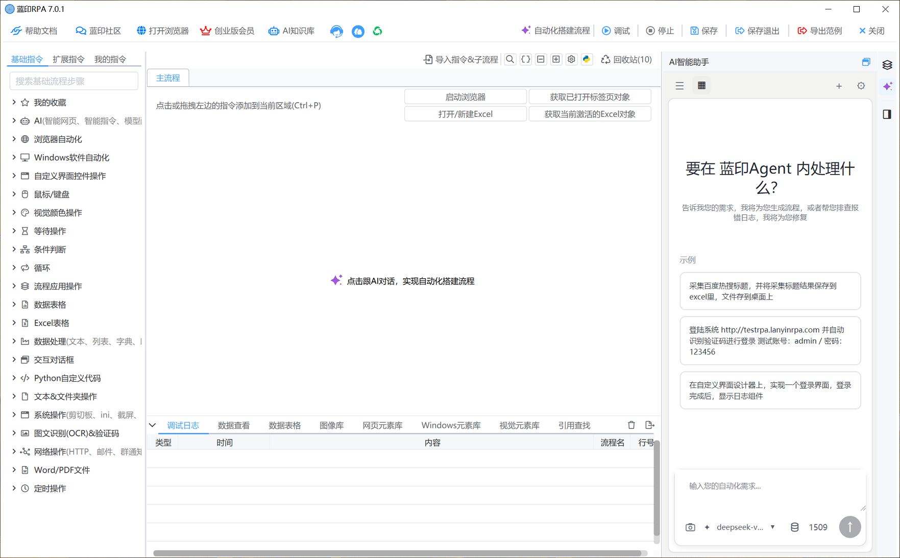This screenshot has width=900, height=558.
Task: Click 获取当前激活的Excel对象 button
Action: click(x=590, y=114)
